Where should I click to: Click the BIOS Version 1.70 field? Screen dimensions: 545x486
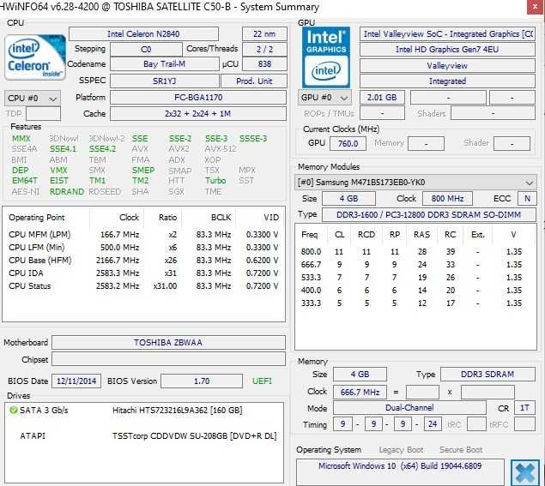(202, 381)
